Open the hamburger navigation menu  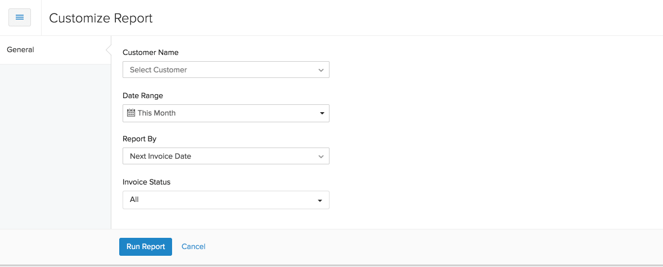(x=20, y=17)
